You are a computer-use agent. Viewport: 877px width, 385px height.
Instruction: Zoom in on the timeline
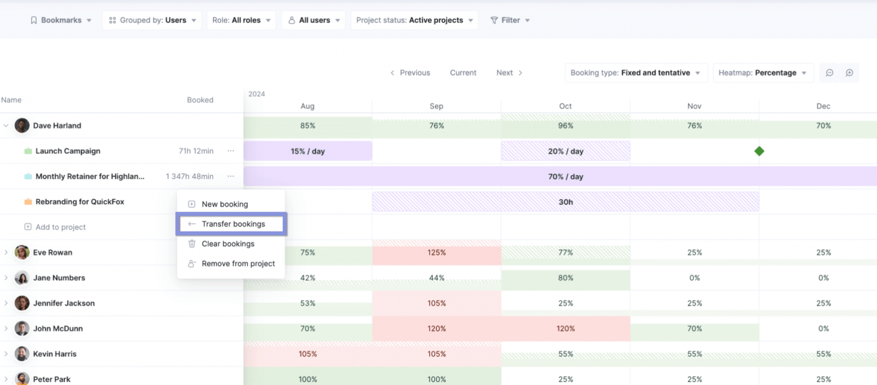[849, 72]
